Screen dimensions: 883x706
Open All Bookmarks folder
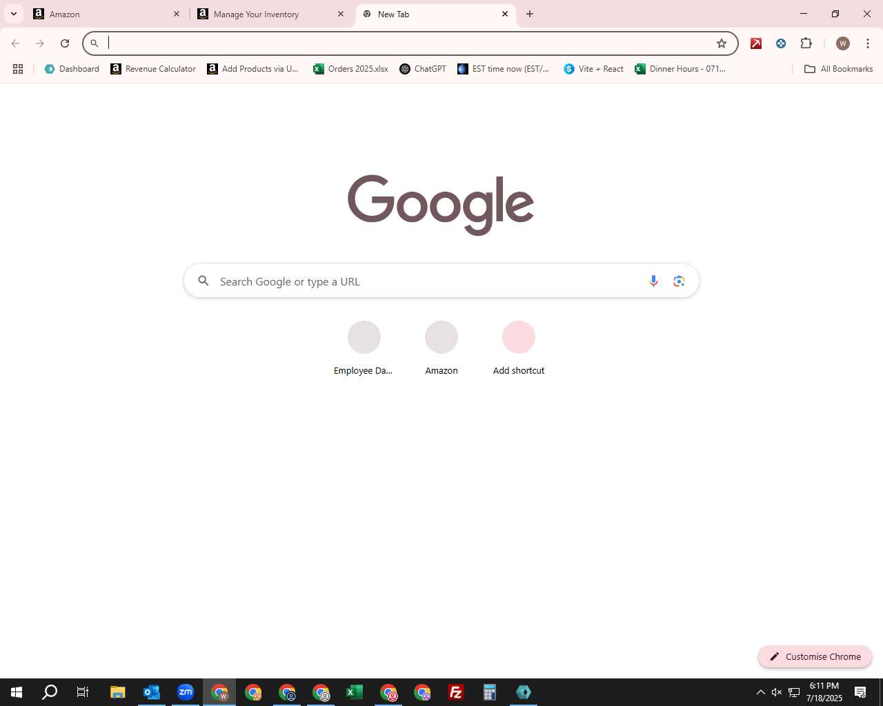(x=838, y=69)
